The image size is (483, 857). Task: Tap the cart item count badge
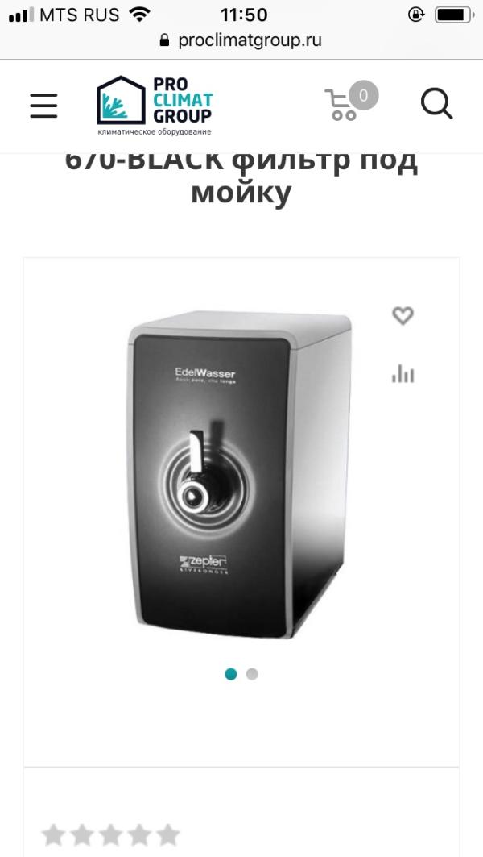click(364, 95)
